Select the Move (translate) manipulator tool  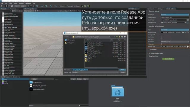[x=7, y=6]
